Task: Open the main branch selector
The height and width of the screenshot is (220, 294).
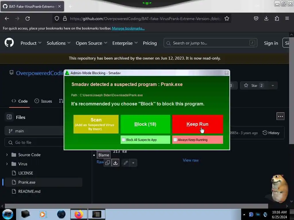Action: point(34,131)
